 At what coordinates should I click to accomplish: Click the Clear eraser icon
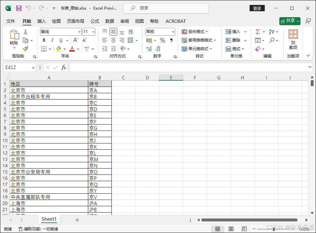coord(258,49)
